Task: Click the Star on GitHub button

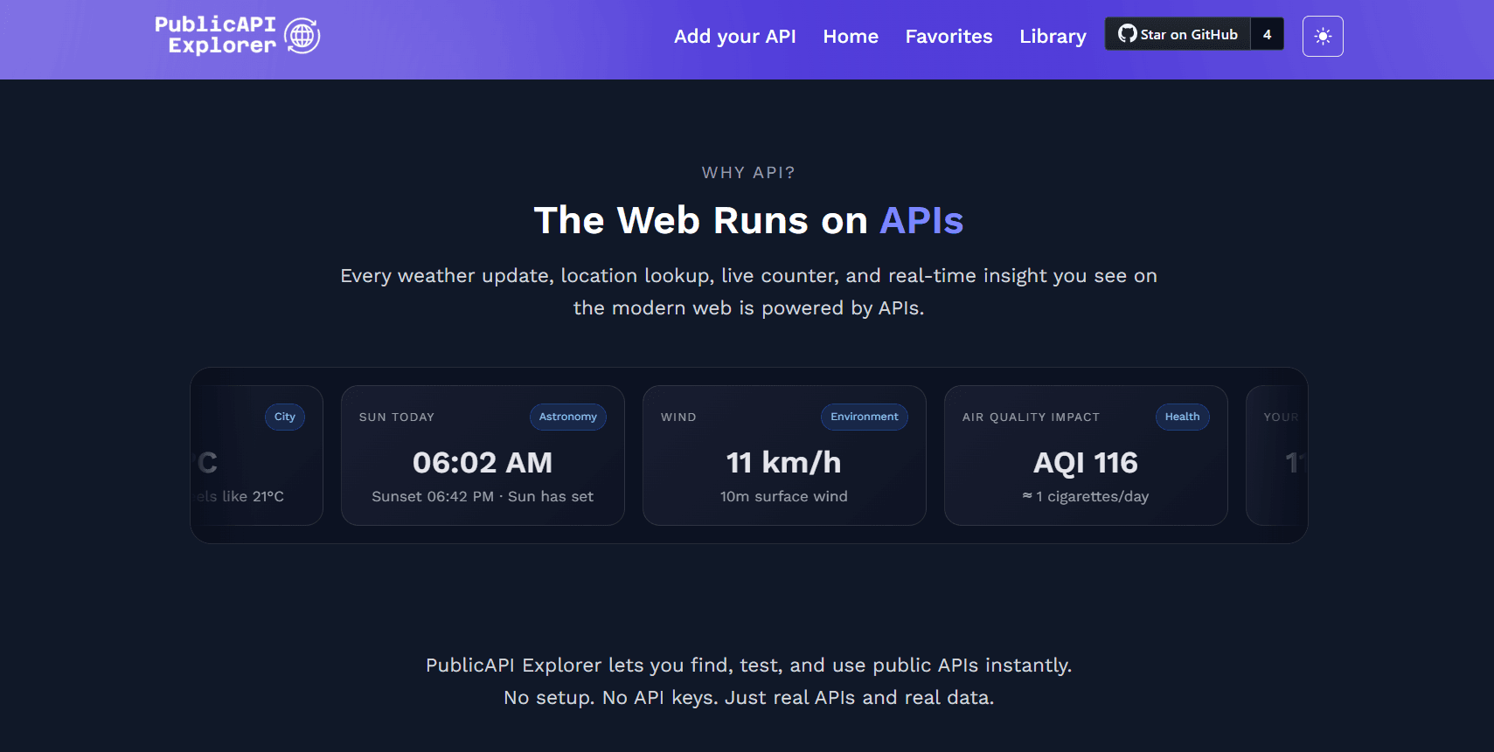Action: pyautogui.click(x=1178, y=34)
